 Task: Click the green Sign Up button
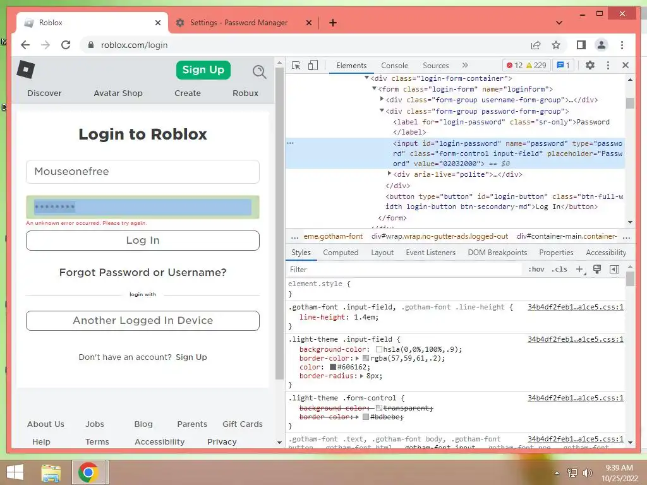(203, 70)
